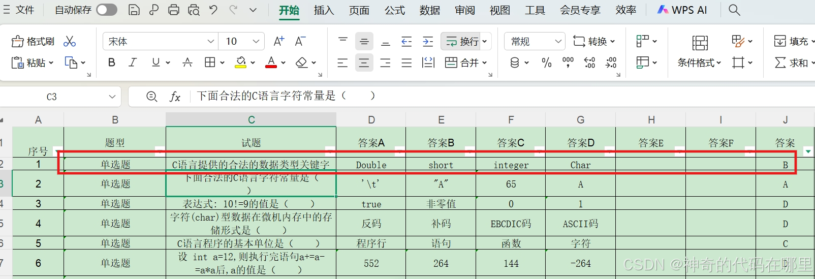Screen dimensions: 815x279
Task: Open the 公式 ribbon tab
Action: point(395,10)
